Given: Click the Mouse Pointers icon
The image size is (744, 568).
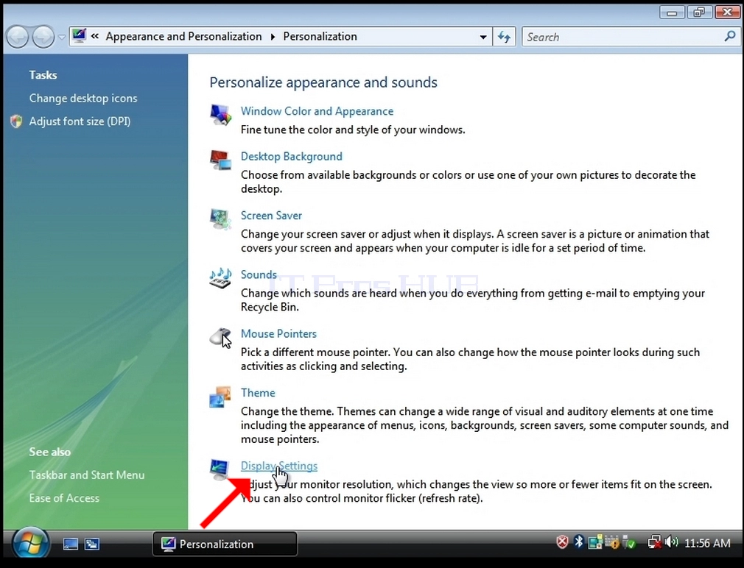Looking at the screenshot, I should pyautogui.click(x=221, y=337).
